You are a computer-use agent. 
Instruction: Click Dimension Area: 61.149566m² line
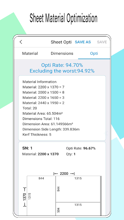(48, 124)
